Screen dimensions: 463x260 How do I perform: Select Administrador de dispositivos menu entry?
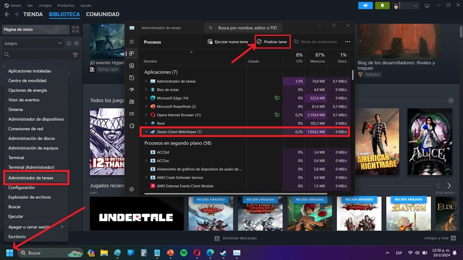35,119
